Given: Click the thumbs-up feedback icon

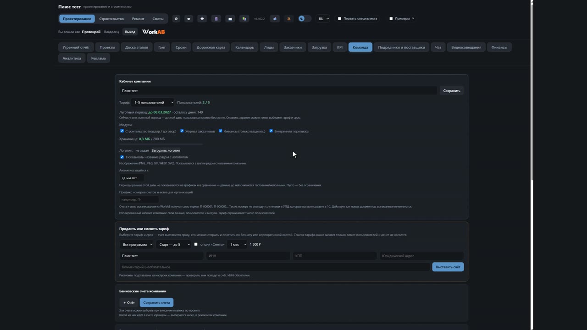Looking at the screenshot, I should (275, 19).
